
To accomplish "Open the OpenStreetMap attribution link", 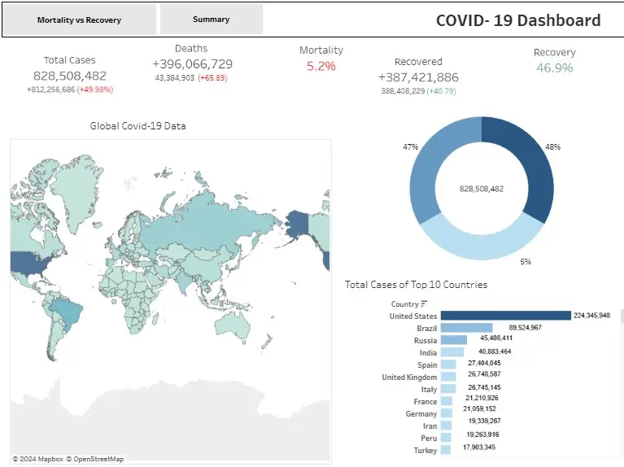I will click(95, 460).
